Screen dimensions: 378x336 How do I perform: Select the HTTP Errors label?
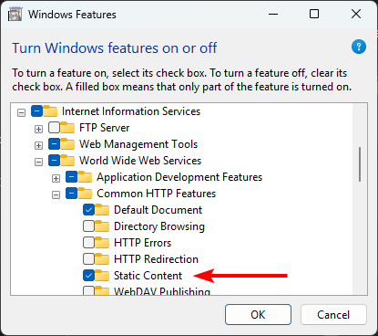[x=143, y=243]
